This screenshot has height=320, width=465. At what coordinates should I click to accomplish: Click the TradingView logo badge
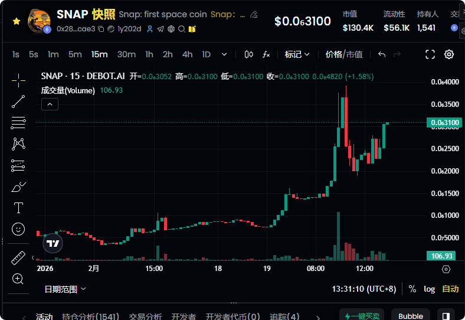click(x=53, y=243)
